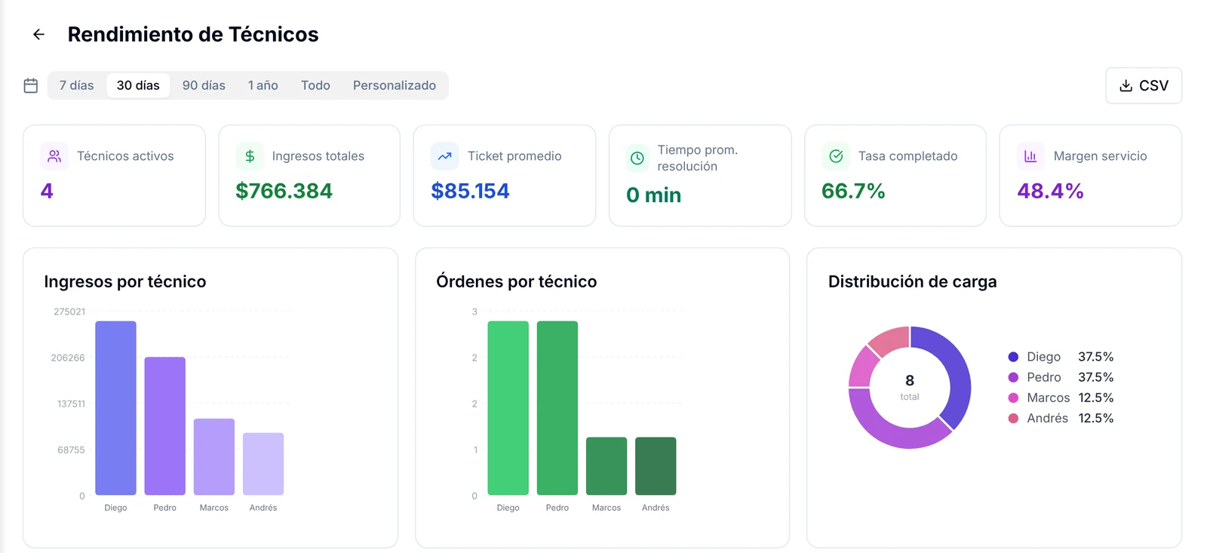This screenshot has height=553, width=1207.
Task: Click the Pedro legend color dot
Action: (x=1013, y=377)
